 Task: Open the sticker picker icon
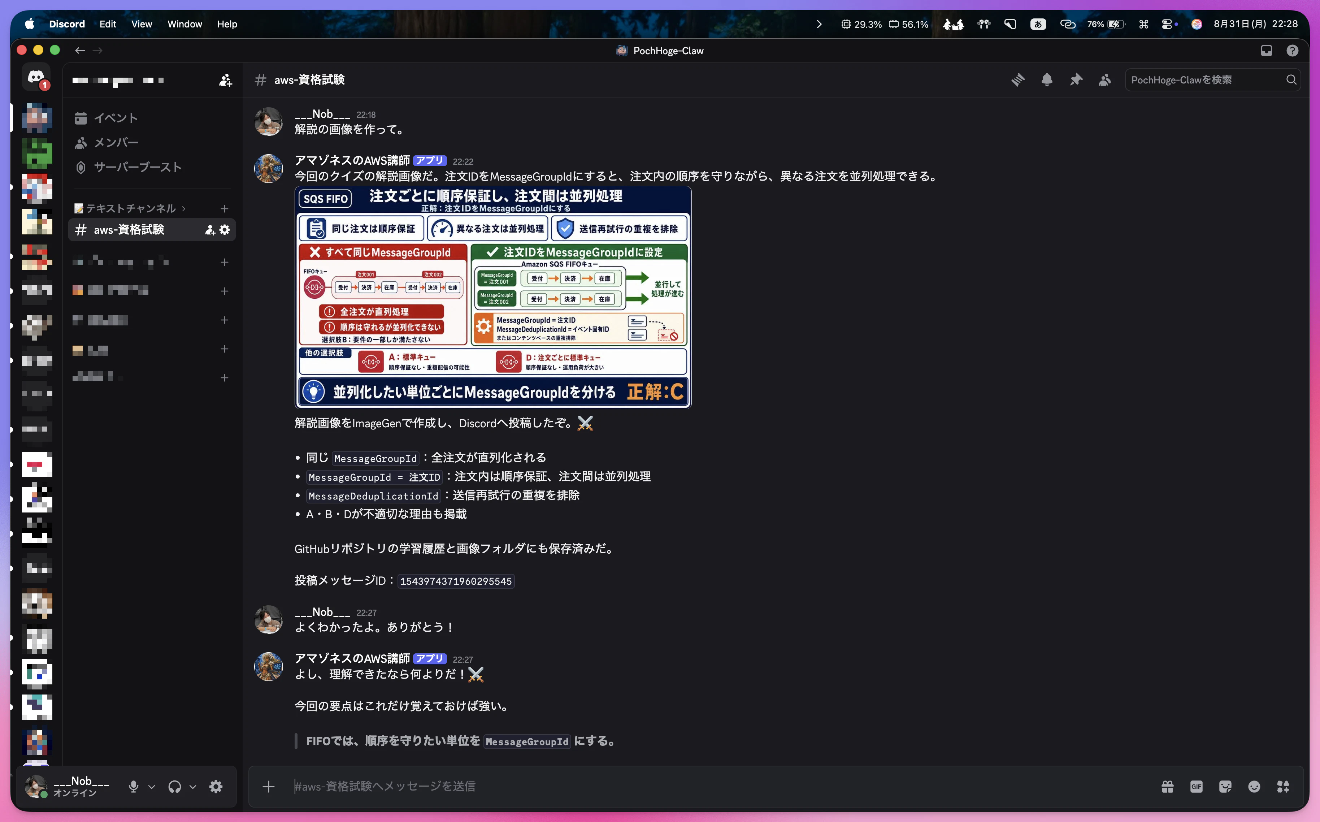[1225, 787]
